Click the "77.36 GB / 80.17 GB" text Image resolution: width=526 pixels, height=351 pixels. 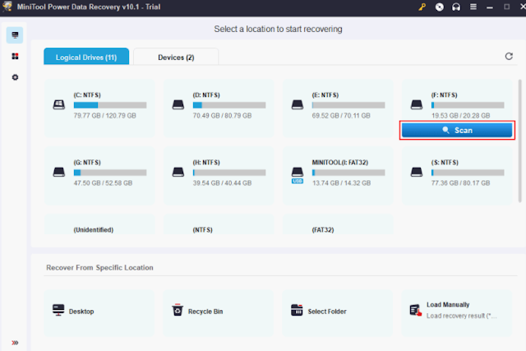pyautogui.click(x=460, y=182)
